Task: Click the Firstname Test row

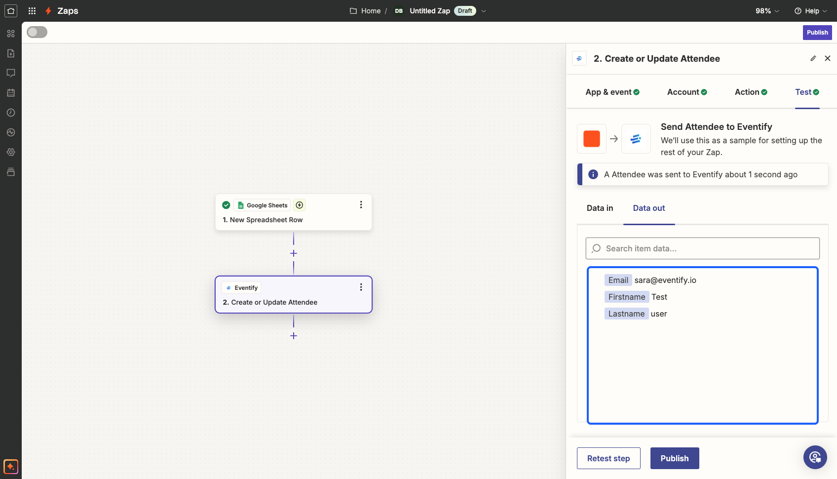Action: 636,297
